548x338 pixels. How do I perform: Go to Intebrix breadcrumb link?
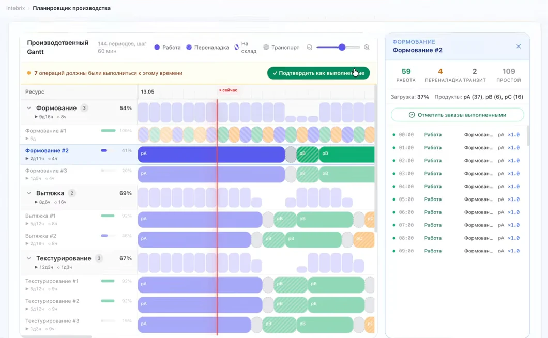coord(16,8)
